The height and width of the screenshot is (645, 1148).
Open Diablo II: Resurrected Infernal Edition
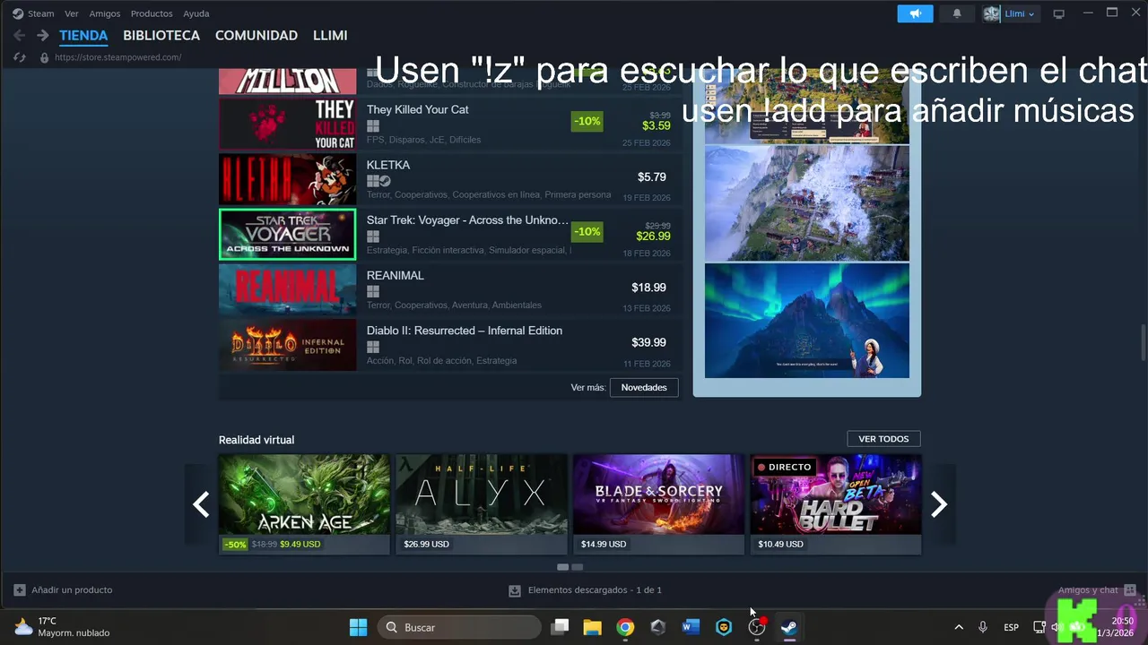coord(450,345)
